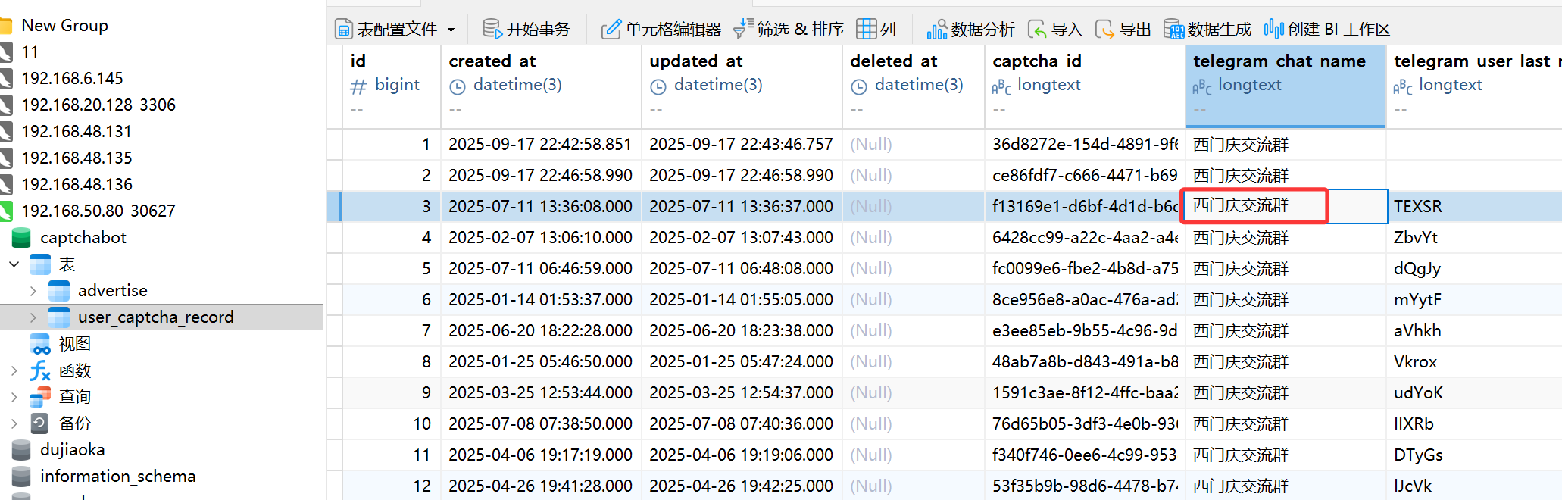Select connection 192.168.6.145
1562x500 pixels.
[x=72, y=78]
